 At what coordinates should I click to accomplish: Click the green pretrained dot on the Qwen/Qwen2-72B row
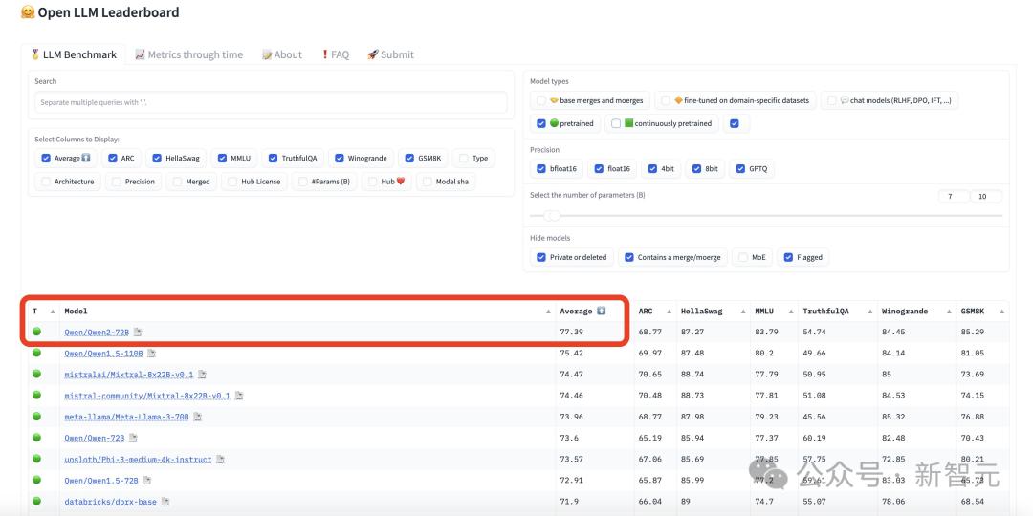[37, 332]
